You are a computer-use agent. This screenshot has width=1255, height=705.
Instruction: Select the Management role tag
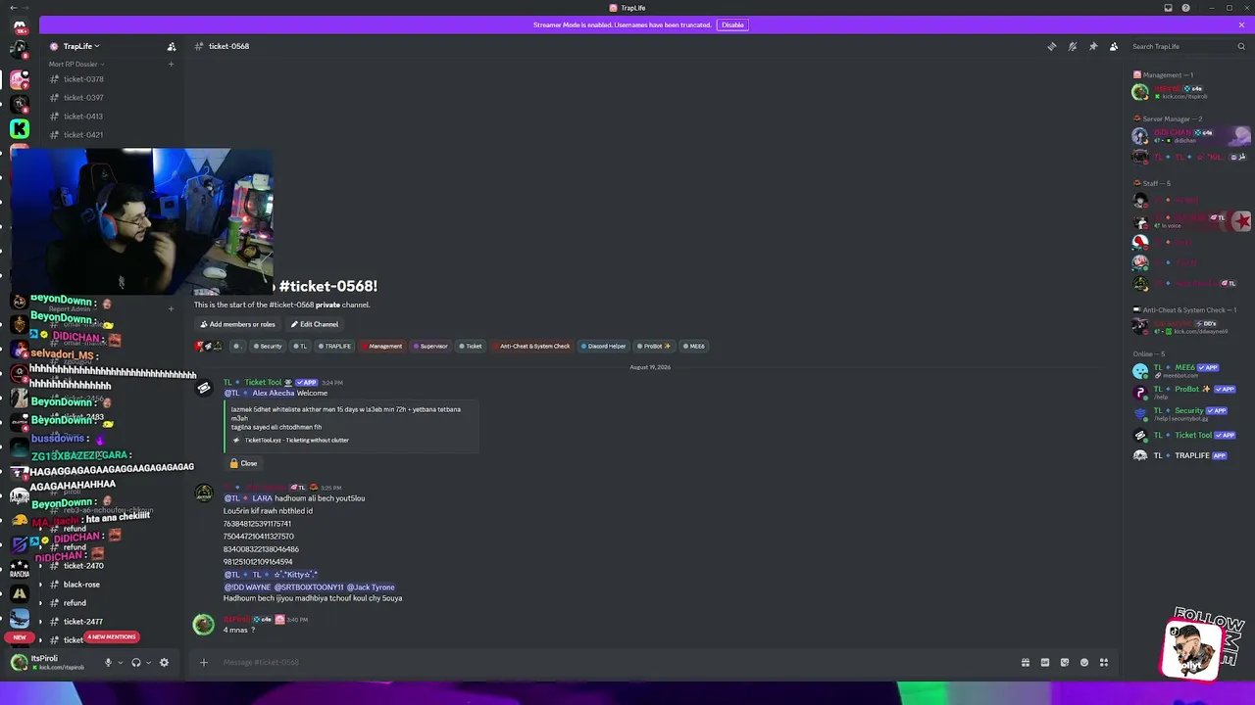point(382,346)
